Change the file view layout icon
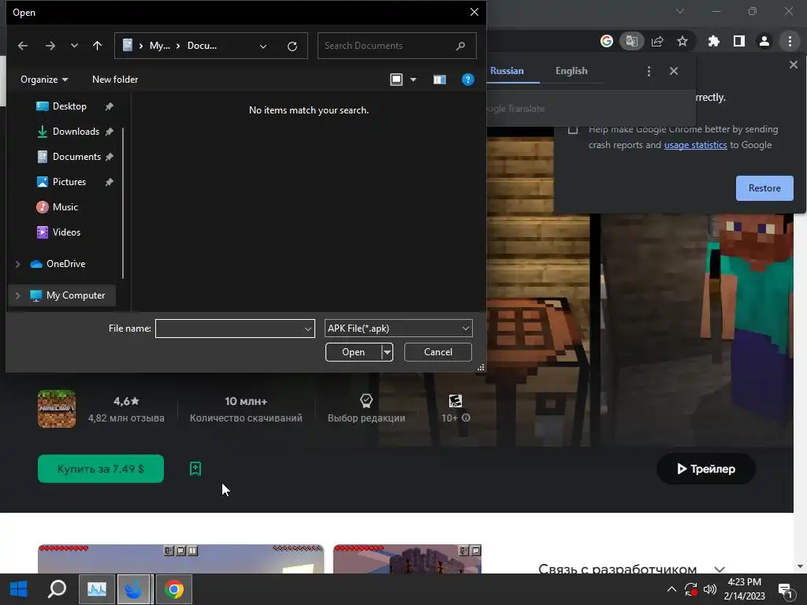This screenshot has height=605, width=807. coord(396,80)
